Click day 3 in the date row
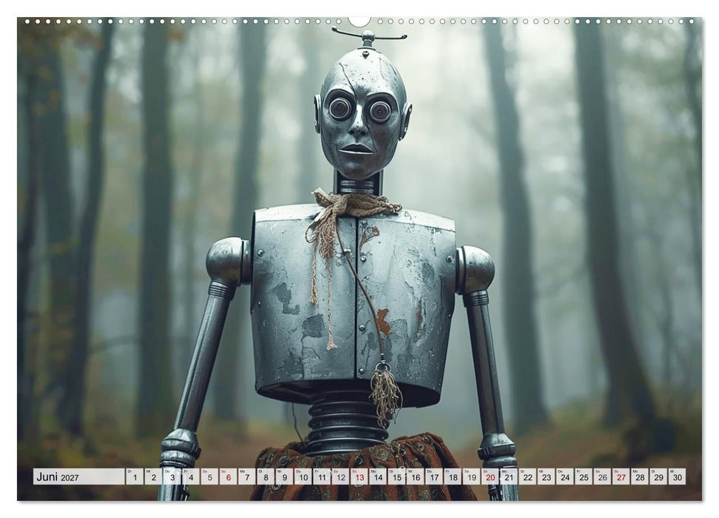 pyautogui.click(x=173, y=477)
